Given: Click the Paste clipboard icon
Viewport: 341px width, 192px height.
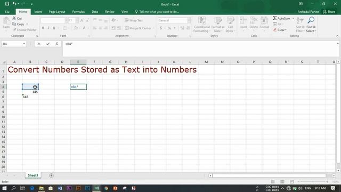Looking at the screenshot, I should 6,21.
